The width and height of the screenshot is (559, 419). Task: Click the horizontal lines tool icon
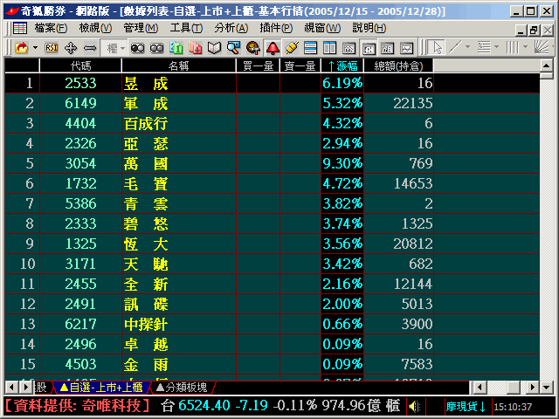coord(484,47)
